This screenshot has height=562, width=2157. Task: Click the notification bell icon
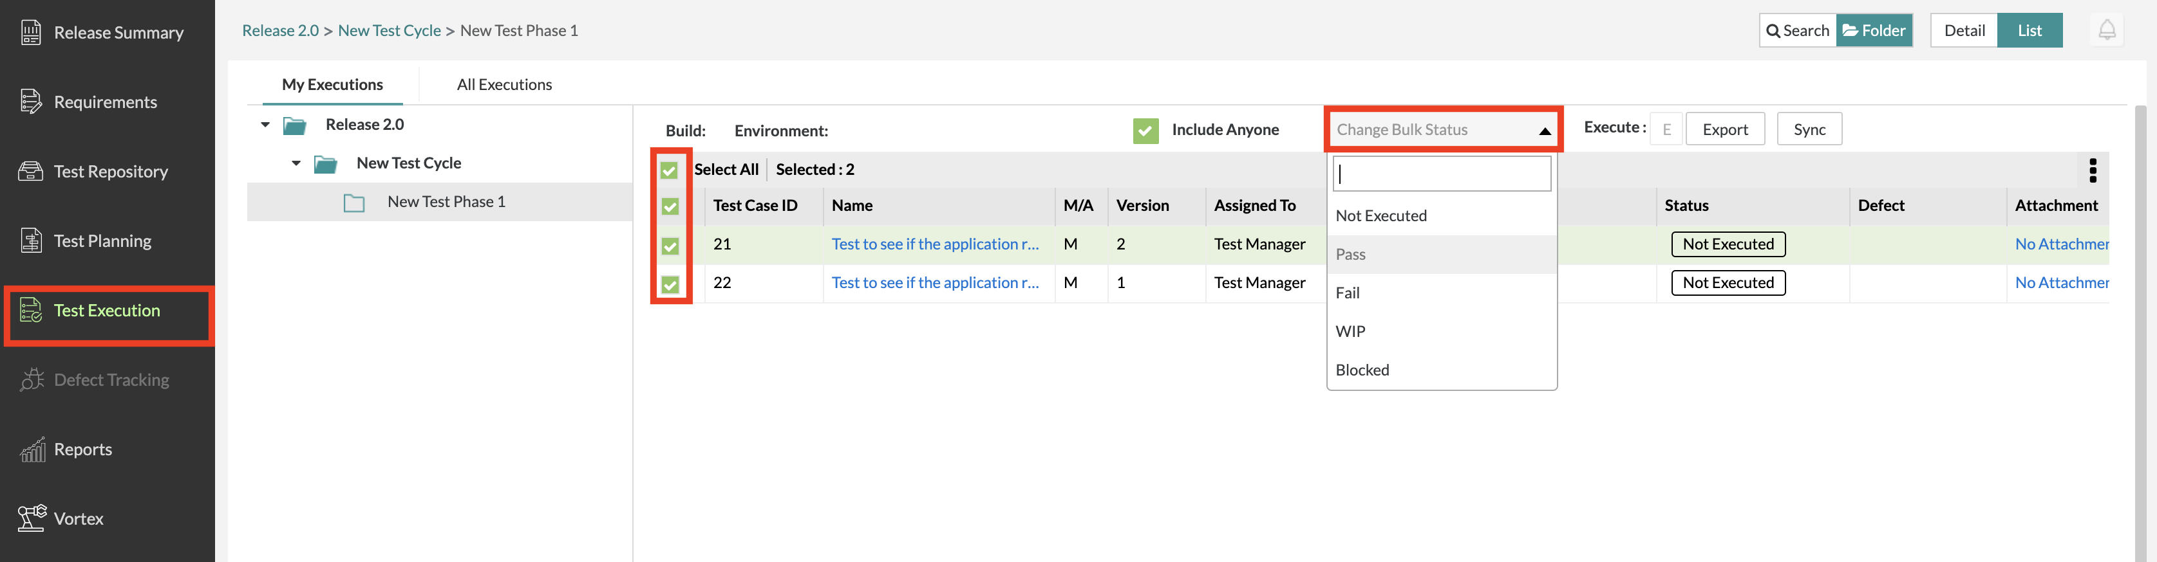pos(2107,31)
